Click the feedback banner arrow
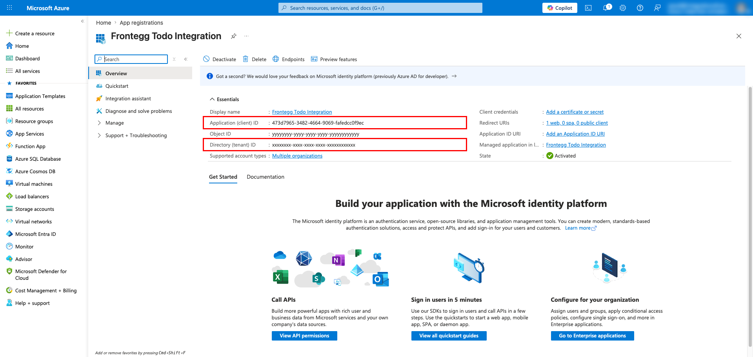 pyautogui.click(x=454, y=76)
